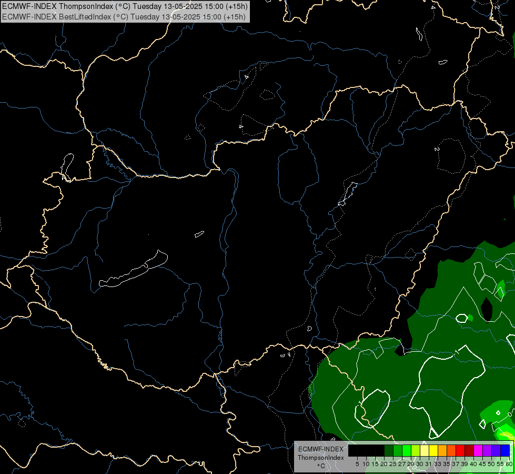This screenshot has height=474, width=515.
Task: Select the medium green 25-27 legend swatch
Action: point(398,450)
